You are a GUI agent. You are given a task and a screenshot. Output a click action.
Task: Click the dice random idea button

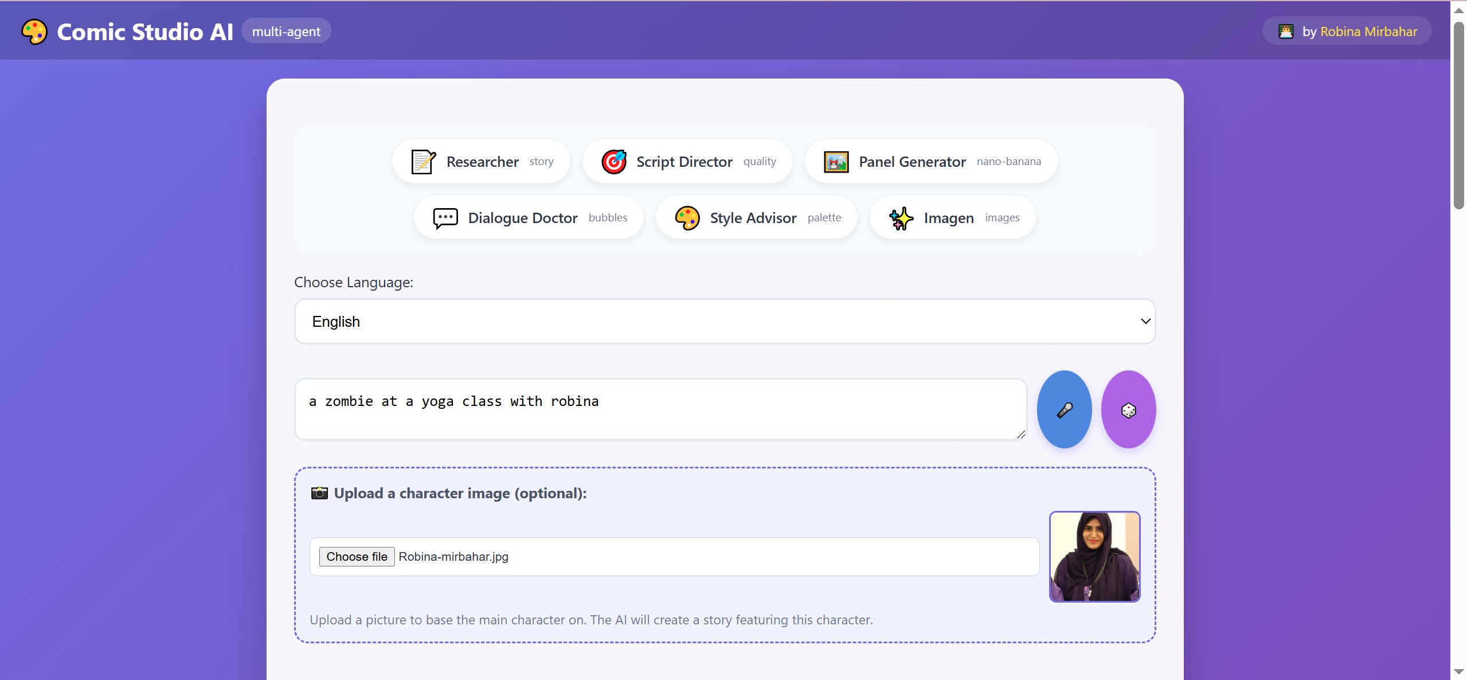(1128, 409)
